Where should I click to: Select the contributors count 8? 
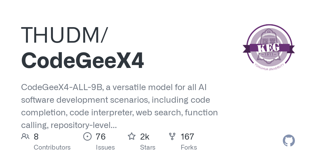point(36,137)
